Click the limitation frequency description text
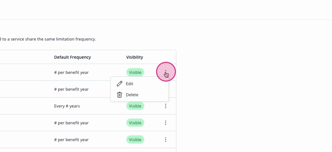The image size is (332, 152). (x=48, y=39)
